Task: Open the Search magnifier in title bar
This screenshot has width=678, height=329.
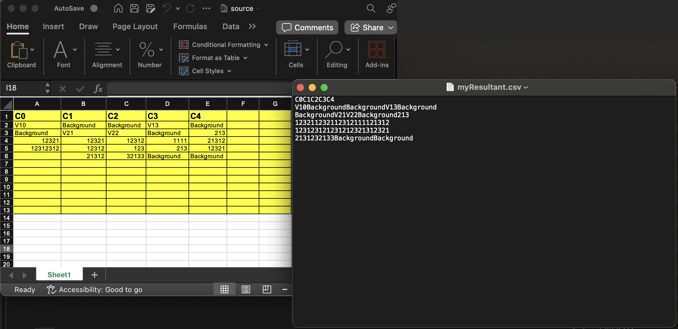Action: (x=371, y=8)
